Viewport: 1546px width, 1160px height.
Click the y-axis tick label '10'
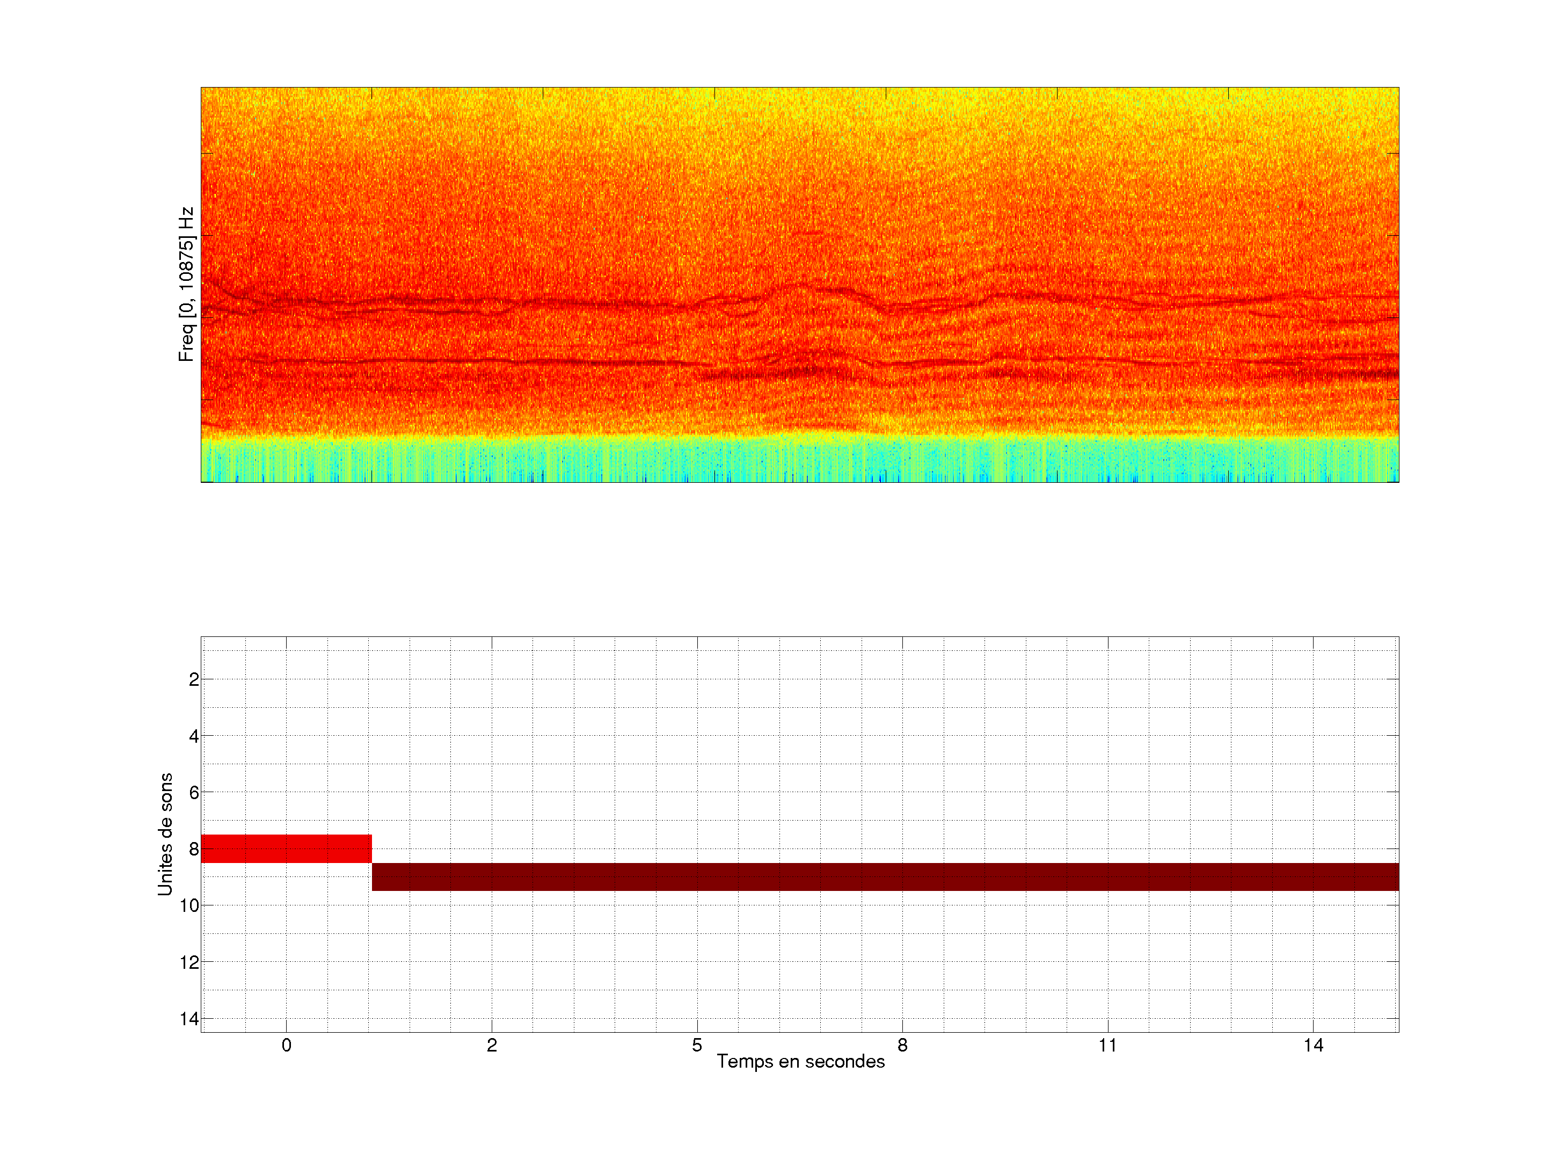(189, 905)
